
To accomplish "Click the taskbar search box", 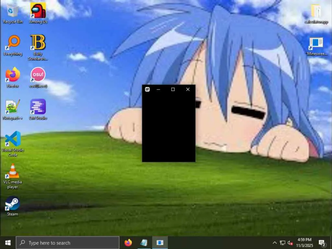I will pos(68,243).
